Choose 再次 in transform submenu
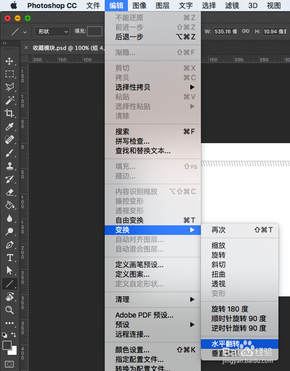Screen dimensions: 290x371 240,230
